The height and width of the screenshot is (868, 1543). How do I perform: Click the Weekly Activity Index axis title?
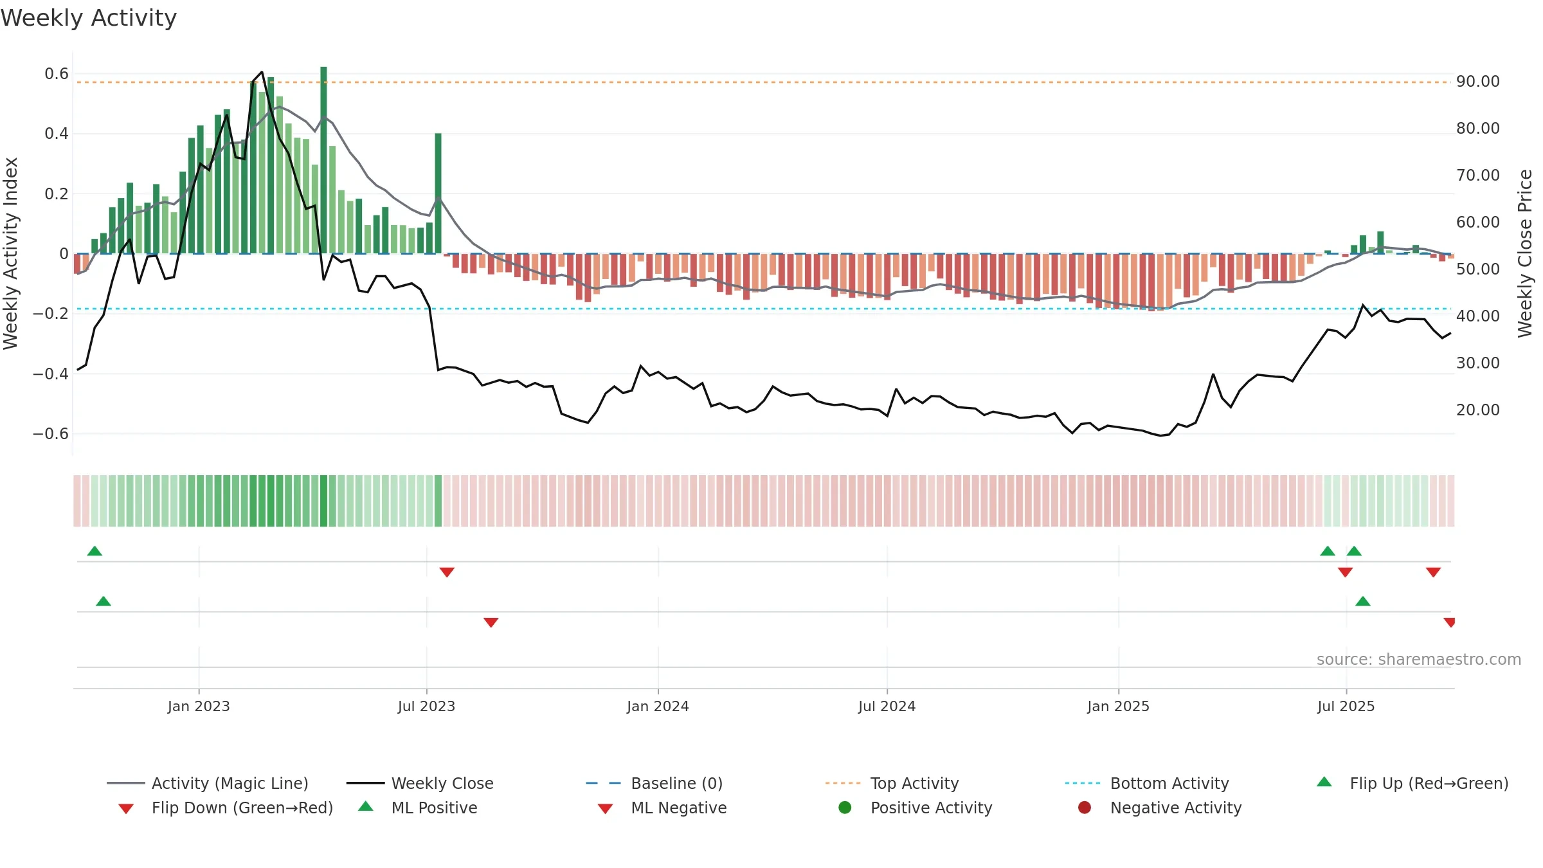point(10,253)
